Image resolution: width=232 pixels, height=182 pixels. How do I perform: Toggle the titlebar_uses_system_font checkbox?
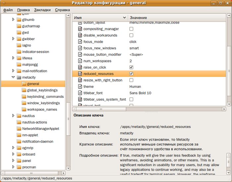[131, 99]
